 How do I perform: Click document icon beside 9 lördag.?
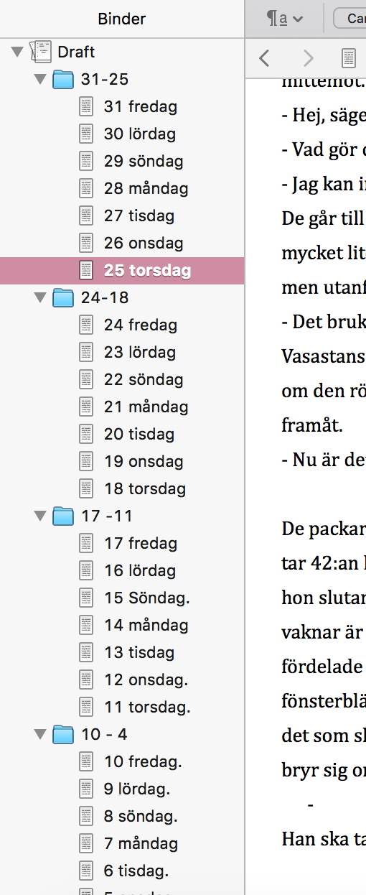point(86,789)
